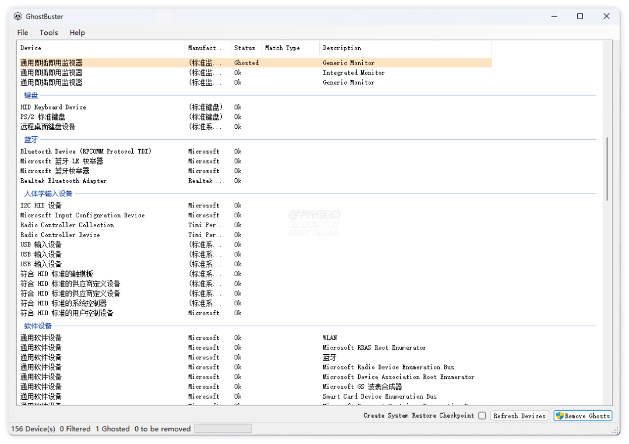The width and height of the screenshot is (629, 444).
Task: Collapse the 软件设备 group header
Action: (x=38, y=326)
